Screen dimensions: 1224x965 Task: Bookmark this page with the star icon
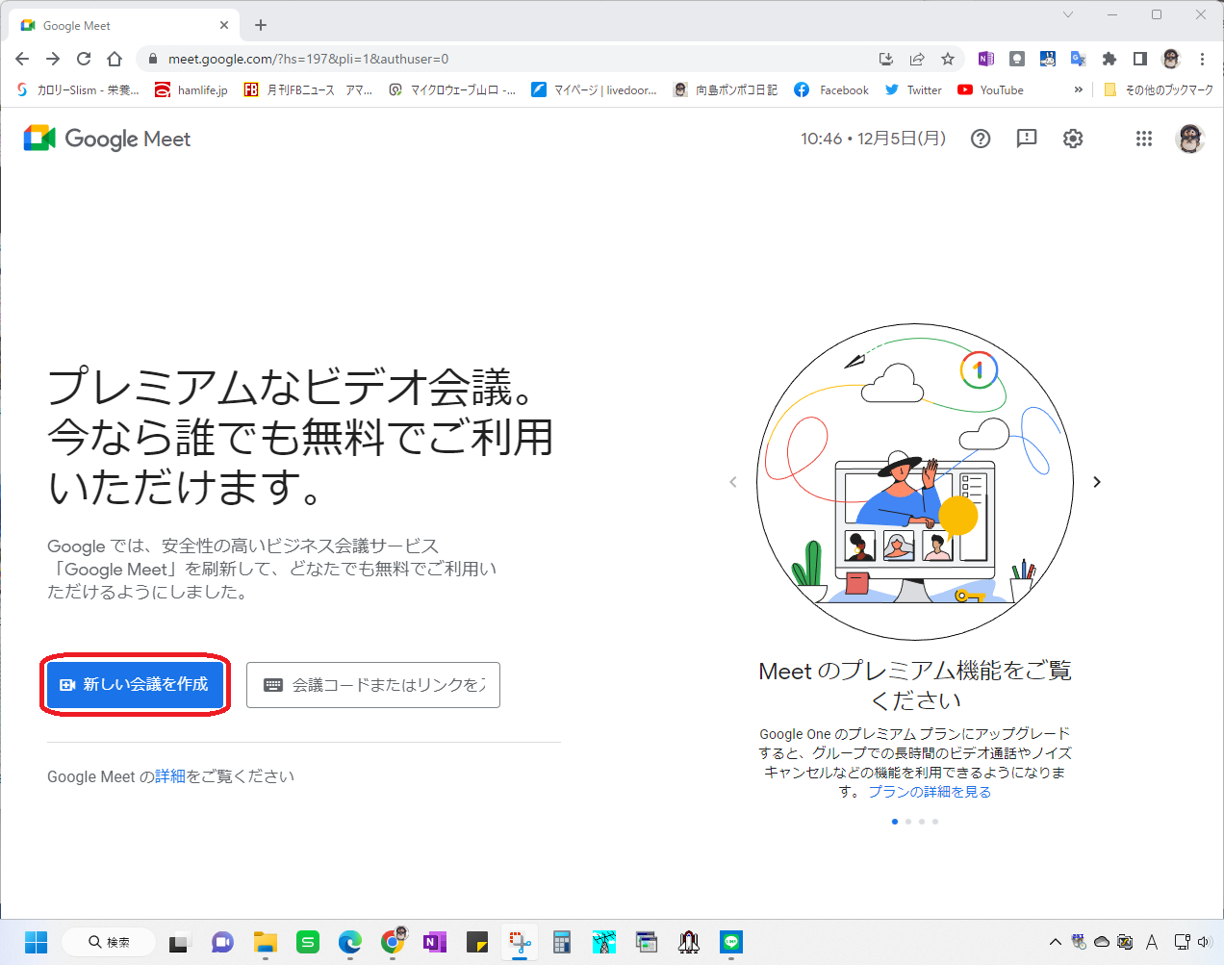(948, 59)
